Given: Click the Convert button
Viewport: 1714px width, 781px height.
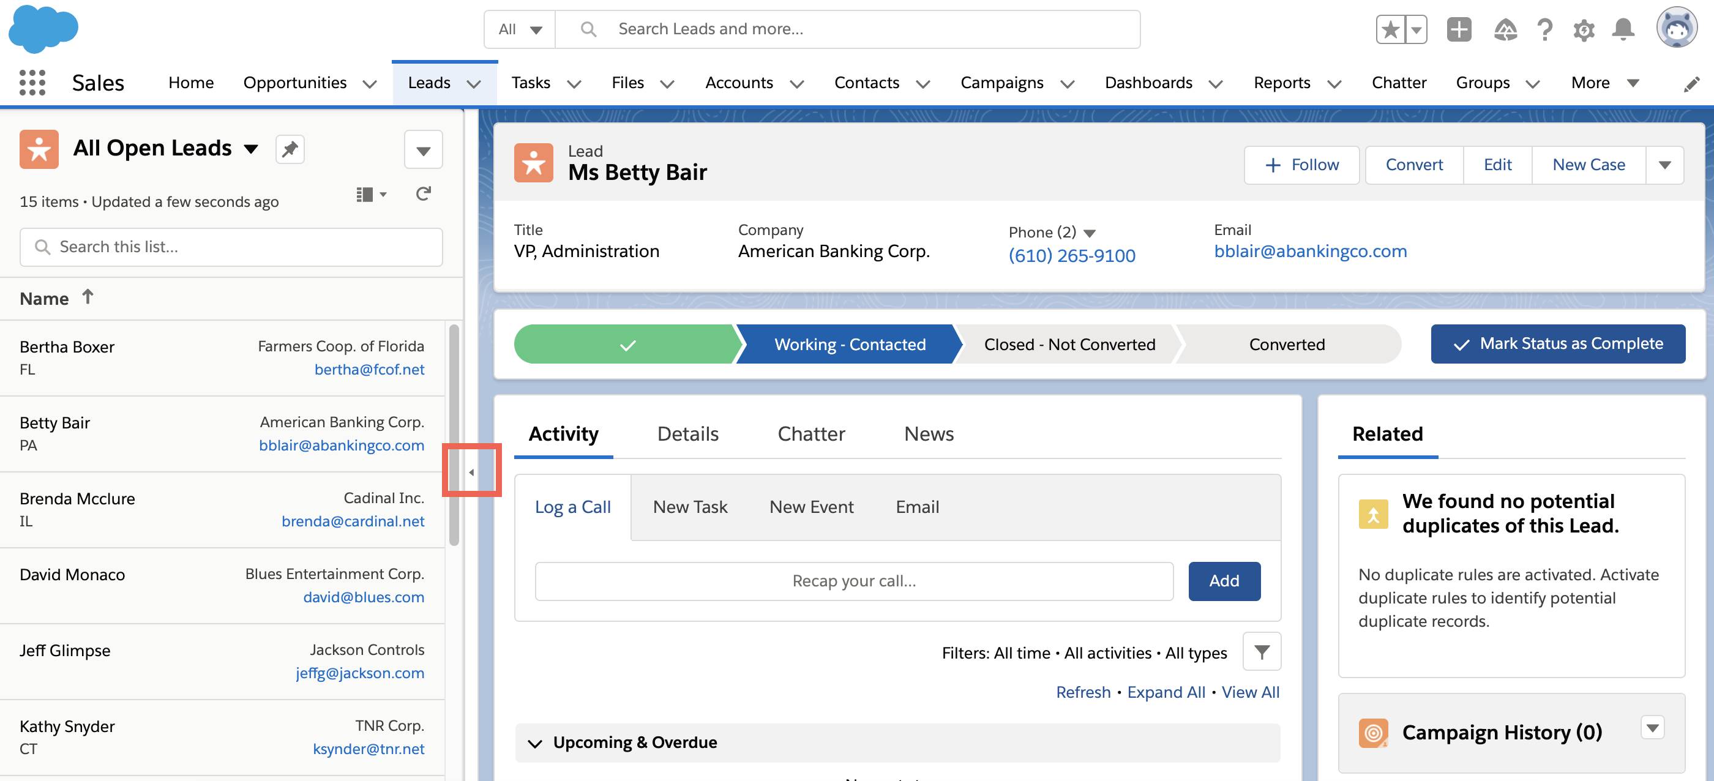Looking at the screenshot, I should coord(1414,165).
